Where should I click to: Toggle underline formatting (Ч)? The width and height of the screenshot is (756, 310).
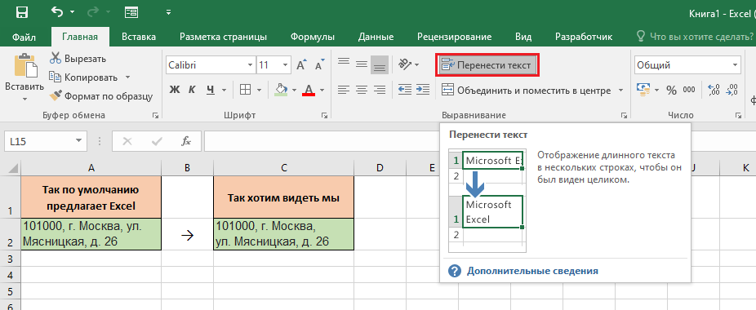click(210, 90)
